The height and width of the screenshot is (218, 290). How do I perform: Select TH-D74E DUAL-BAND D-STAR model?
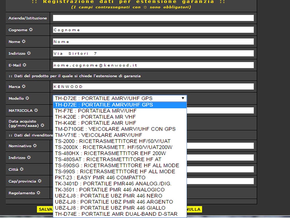116,214
